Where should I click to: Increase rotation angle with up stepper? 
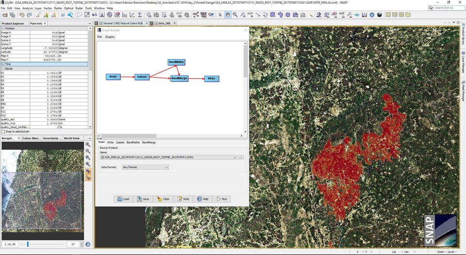(82, 243)
